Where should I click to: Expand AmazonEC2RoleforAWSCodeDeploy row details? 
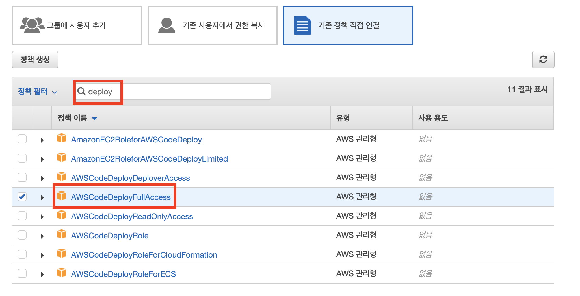(42, 140)
